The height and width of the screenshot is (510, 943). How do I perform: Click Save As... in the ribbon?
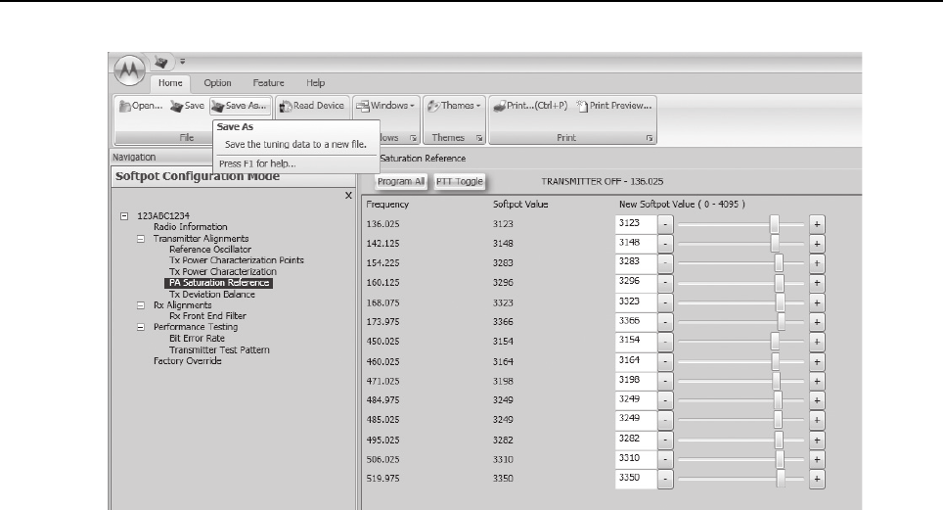pyautogui.click(x=240, y=106)
